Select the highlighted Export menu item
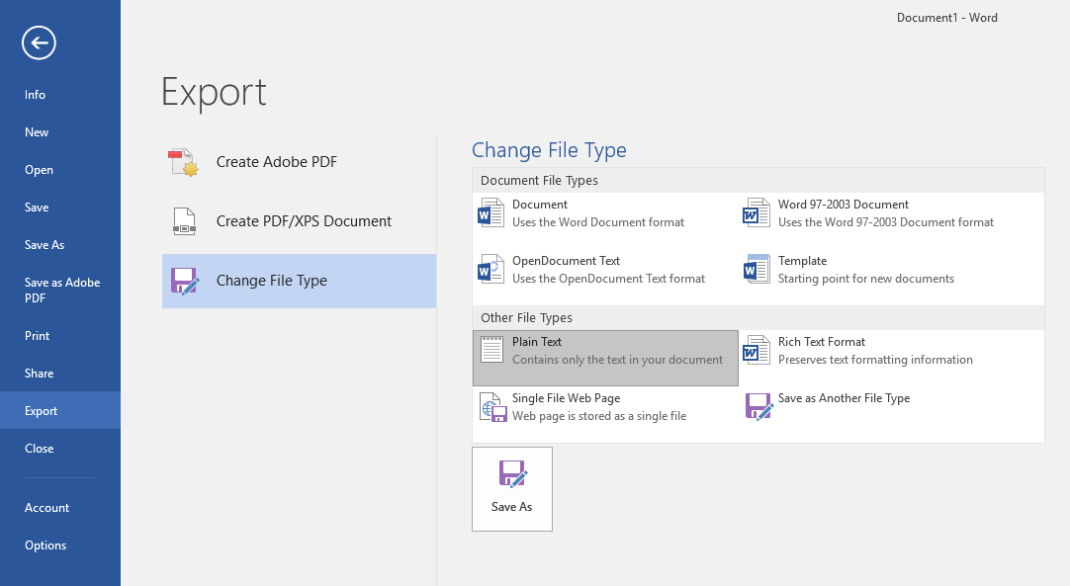The image size is (1070, 586). point(60,411)
